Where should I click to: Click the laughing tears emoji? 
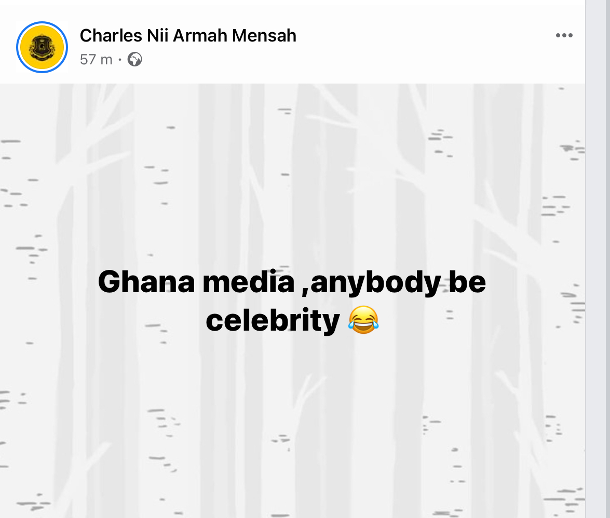[363, 320]
